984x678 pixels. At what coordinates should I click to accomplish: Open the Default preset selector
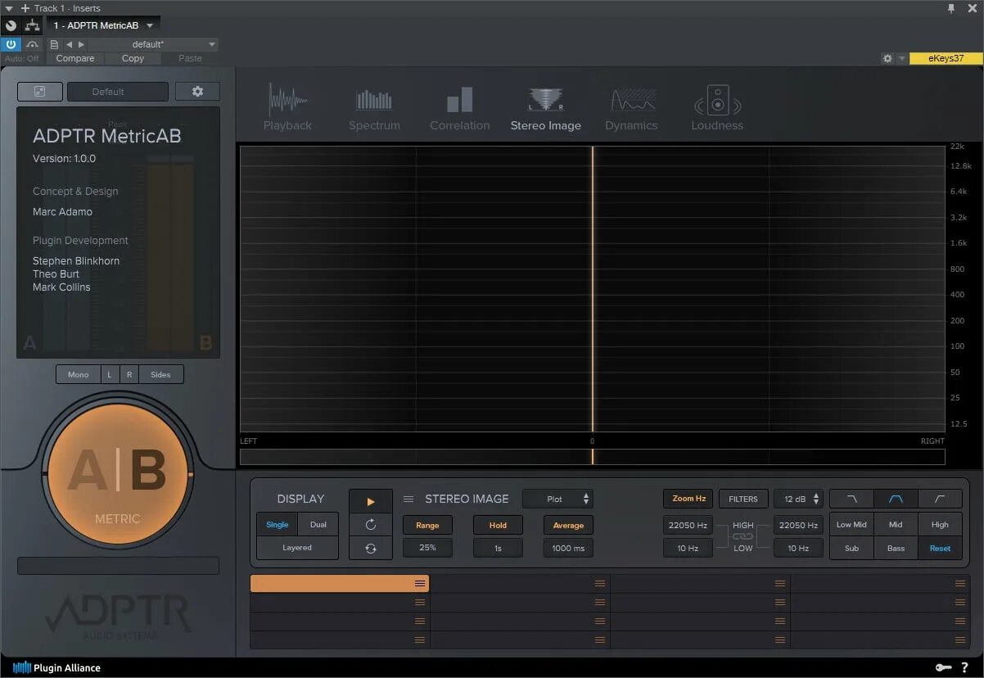(x=118, y=92)
